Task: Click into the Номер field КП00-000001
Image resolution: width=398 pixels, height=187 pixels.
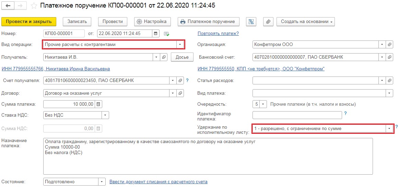Action: pos(64,34)
